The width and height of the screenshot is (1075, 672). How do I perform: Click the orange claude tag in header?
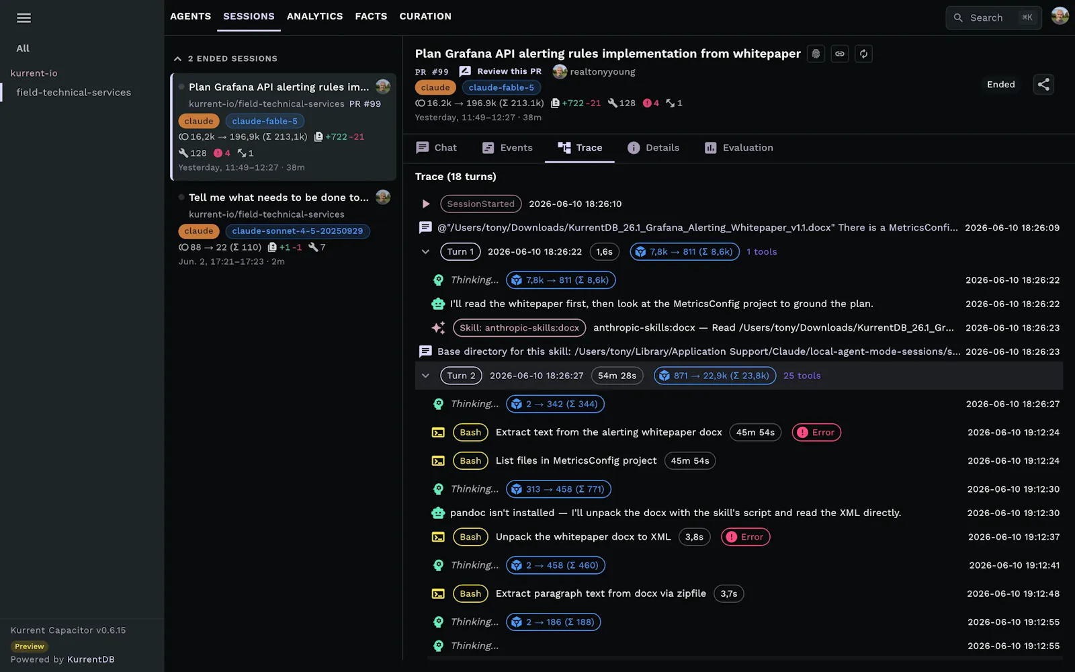pos(435,87)
